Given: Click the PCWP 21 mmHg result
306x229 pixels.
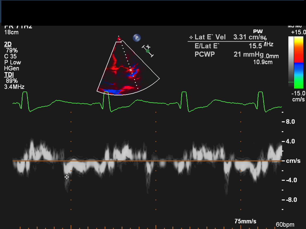Looking at the screenshot, I should pyautogui.click(x=248, y=55).
